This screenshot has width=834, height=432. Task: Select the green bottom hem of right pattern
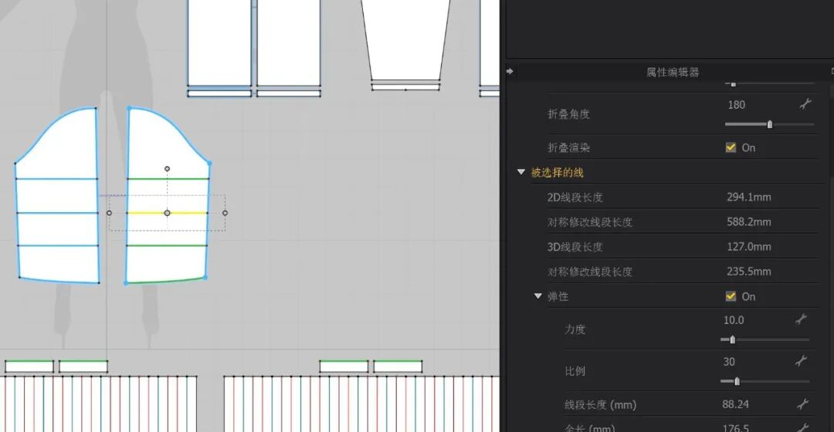(x=166, y=281)
